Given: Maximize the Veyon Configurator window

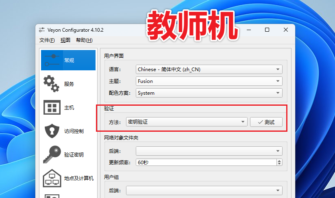Looking at the screenshot, I should [x=267, y=30].
